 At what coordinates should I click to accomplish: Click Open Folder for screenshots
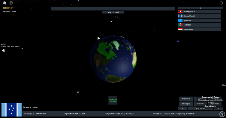coord(210,106)
